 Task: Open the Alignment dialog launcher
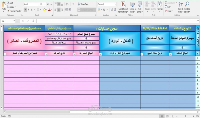(x=95, y=15)
